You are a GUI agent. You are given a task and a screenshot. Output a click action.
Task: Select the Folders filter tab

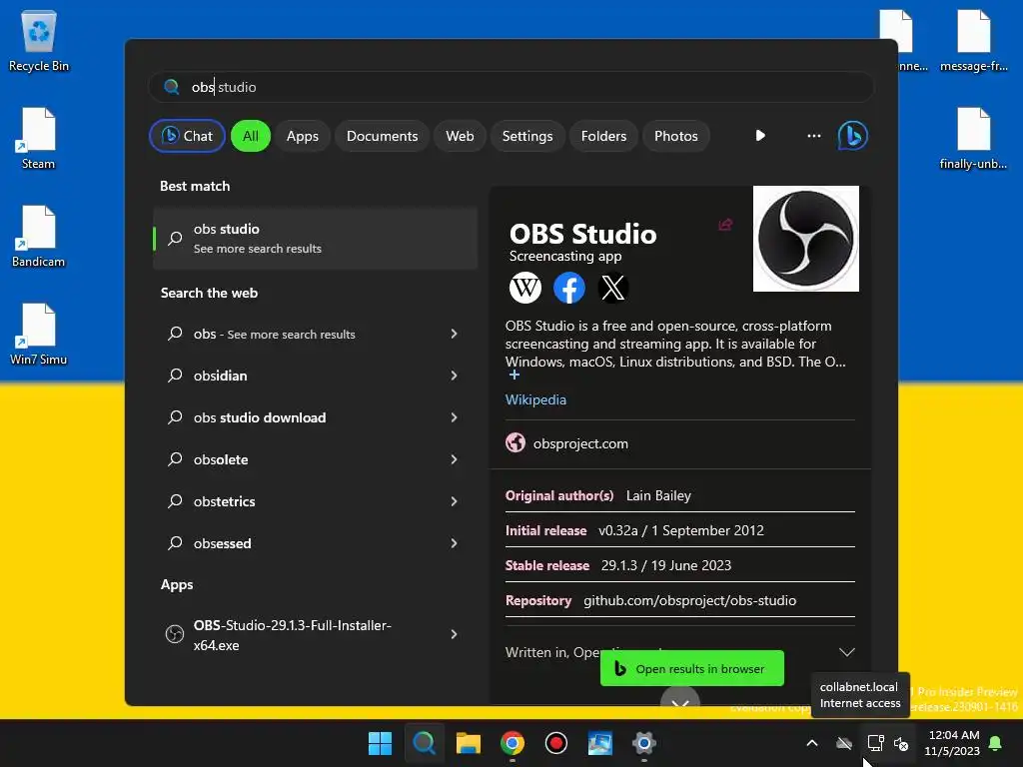[603, 136]
